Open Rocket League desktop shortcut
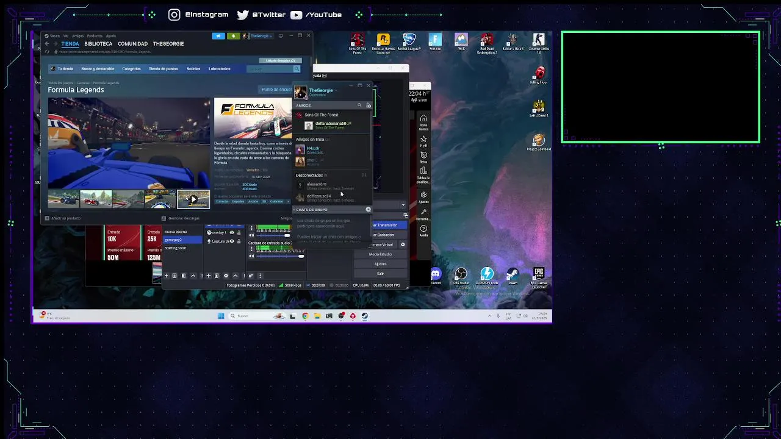Screen dimensions: 781x439 (409, 43)
